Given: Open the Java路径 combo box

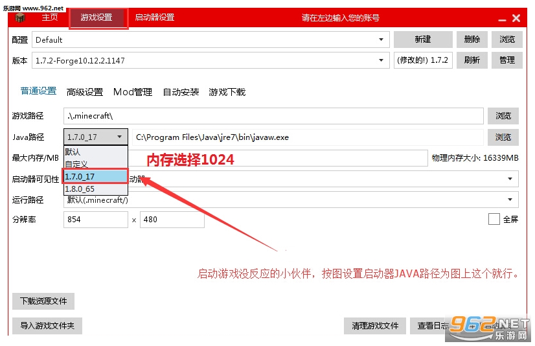Looking at the screenshot, I should pos(96,137).
